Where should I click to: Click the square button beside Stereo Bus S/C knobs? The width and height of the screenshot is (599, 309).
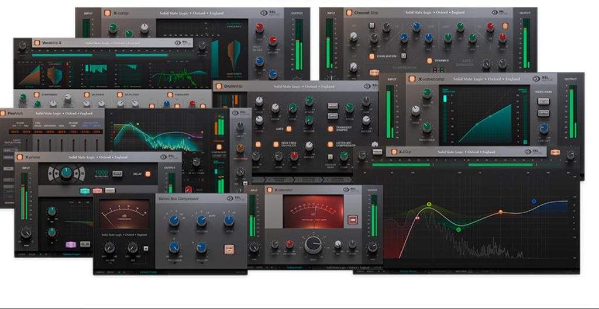point(146,249)
